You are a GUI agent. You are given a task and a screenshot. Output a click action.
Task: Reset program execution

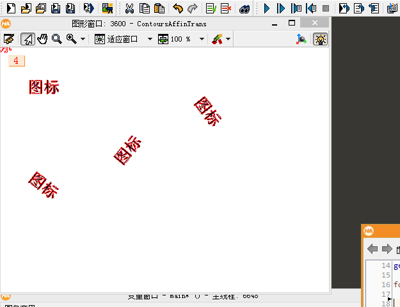coord(344,8)
